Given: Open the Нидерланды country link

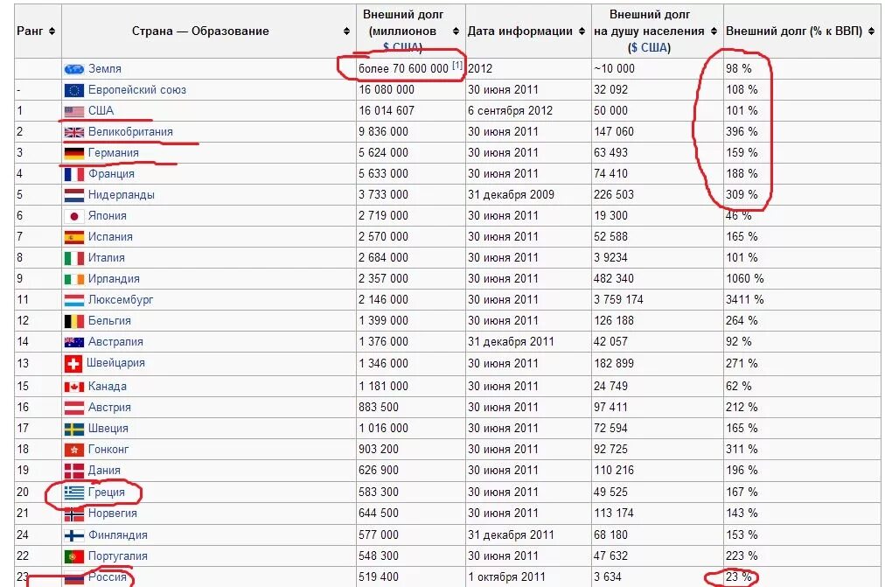Looking at the screenshot, I should (x=121, y=195).
